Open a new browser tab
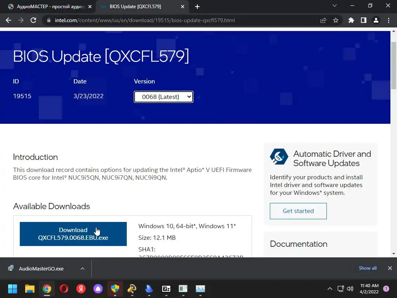397x298 pixels. (x=197, y=7)
